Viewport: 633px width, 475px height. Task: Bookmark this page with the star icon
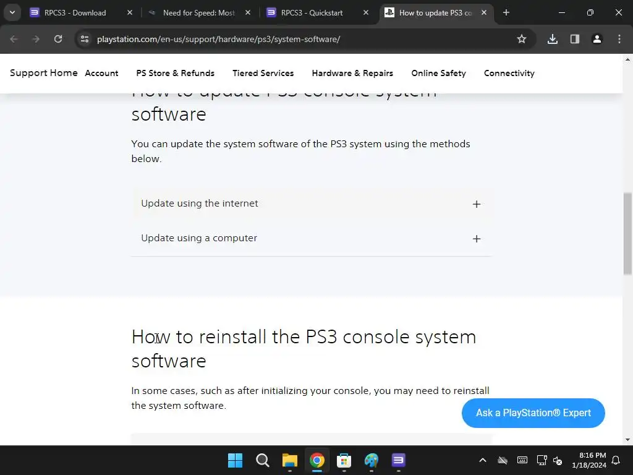[522, 39]
